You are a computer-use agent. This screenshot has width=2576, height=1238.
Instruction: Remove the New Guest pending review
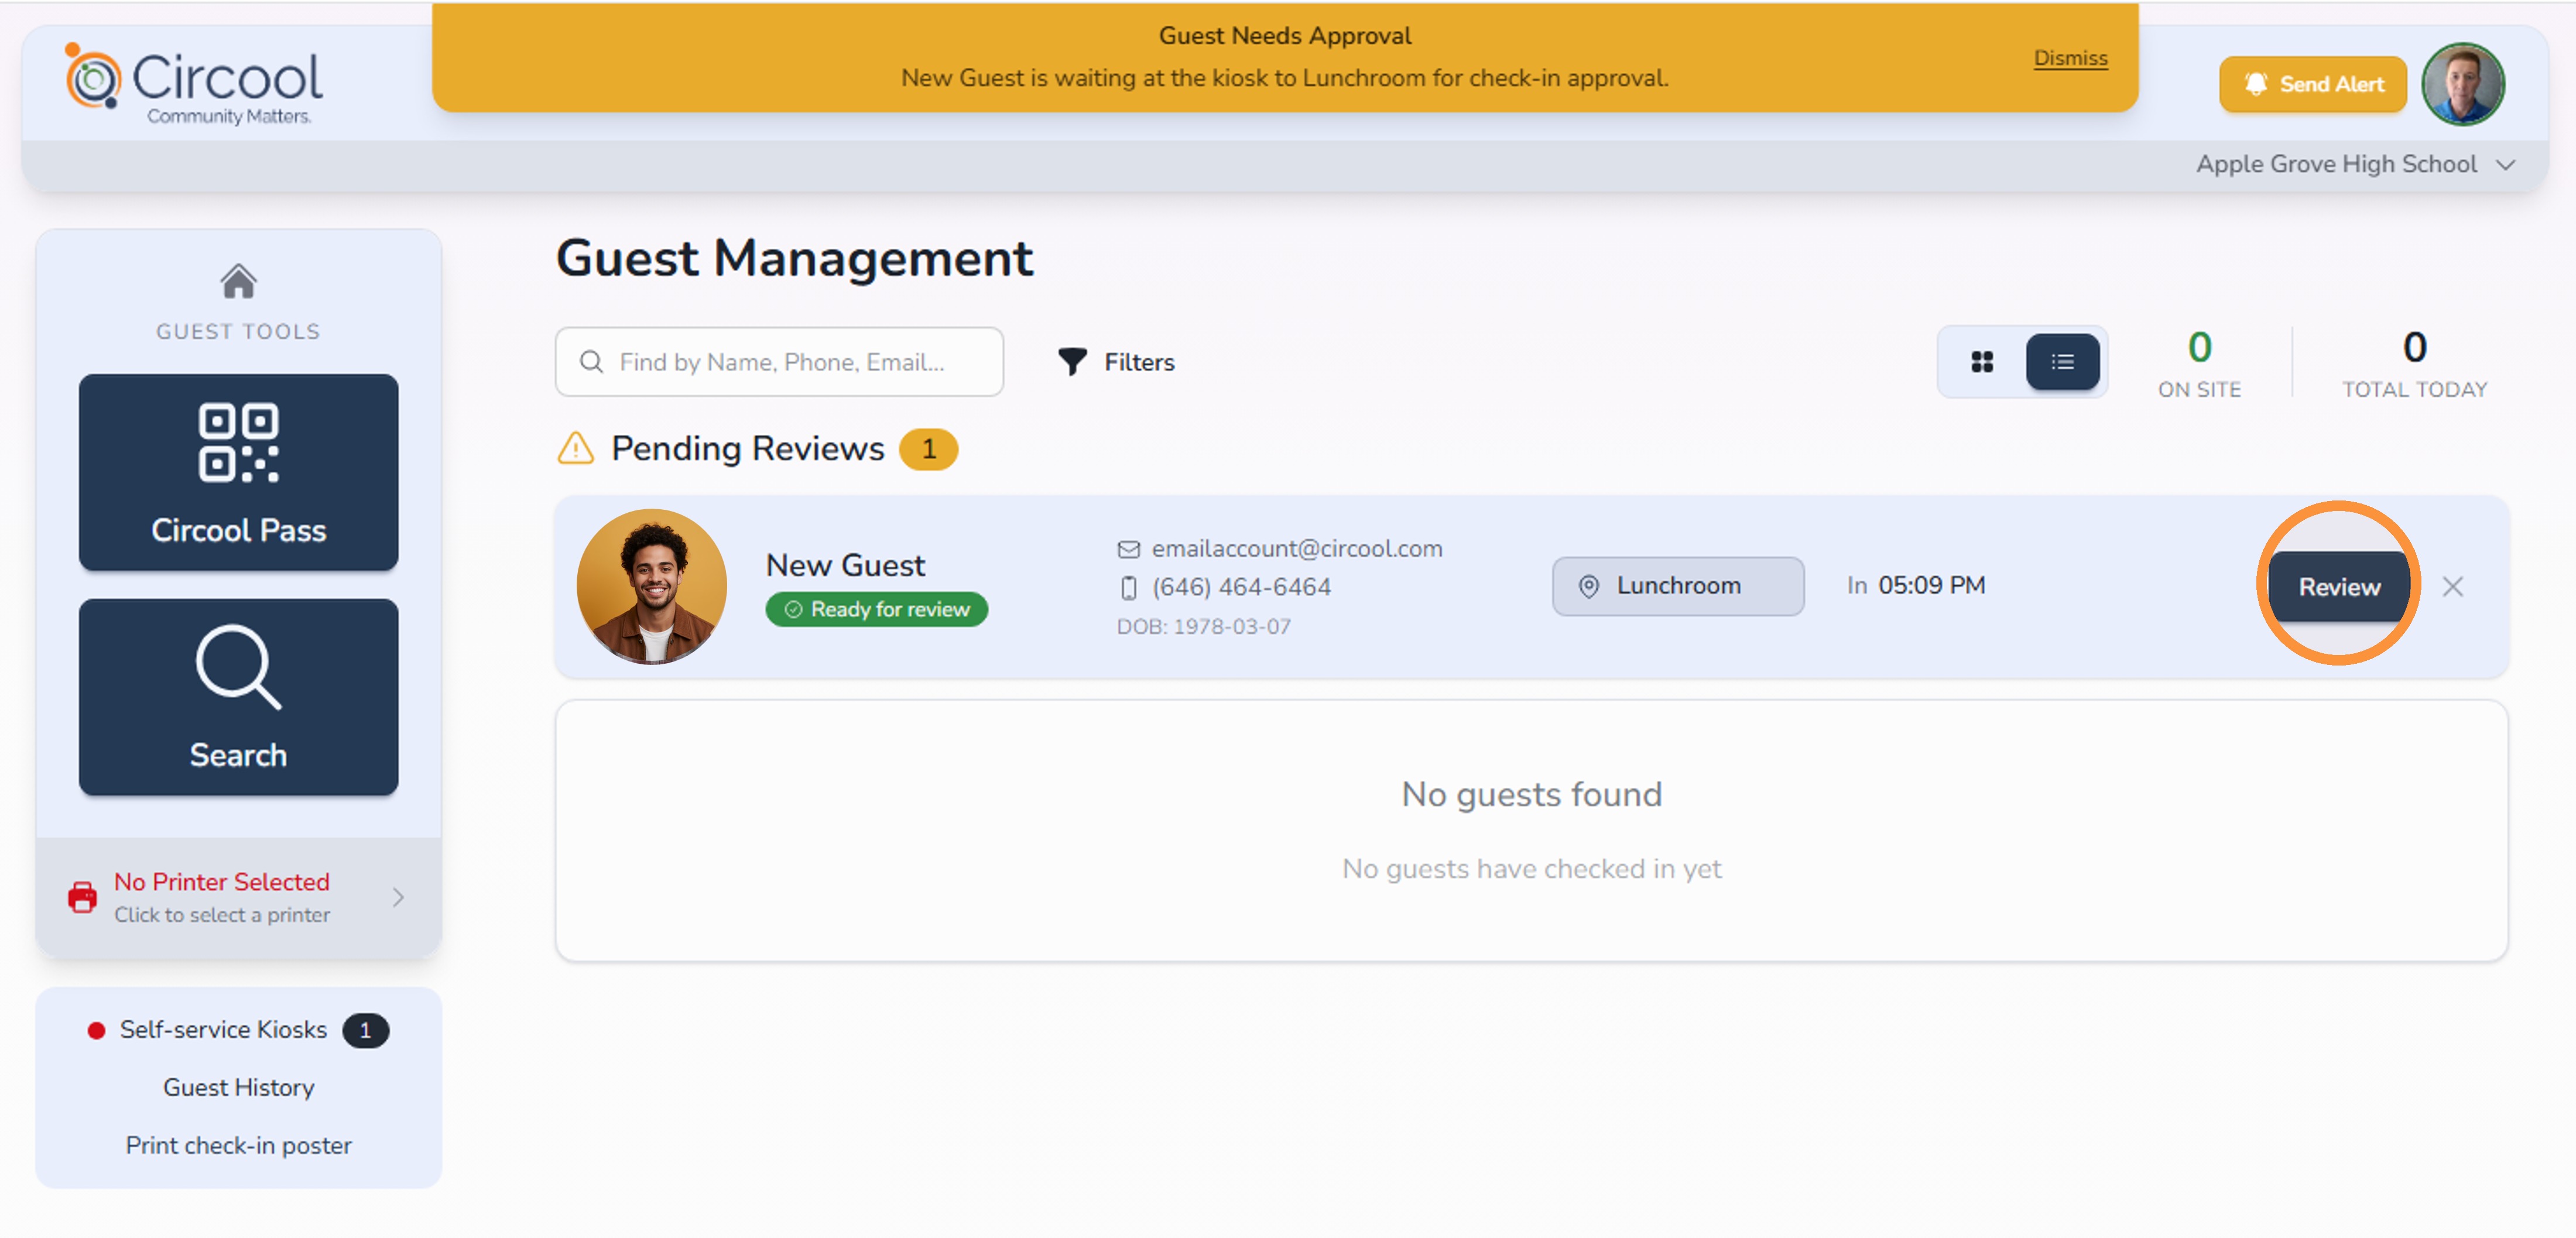pos(2452,586)
